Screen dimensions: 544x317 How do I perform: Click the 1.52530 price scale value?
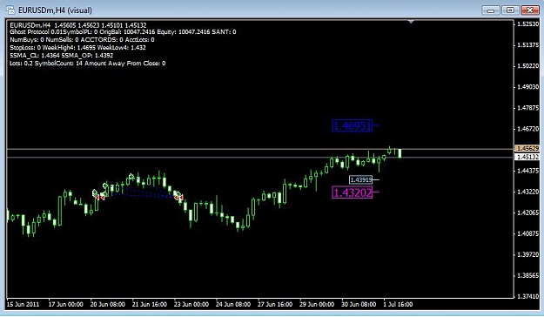click(x=527, y=24)
